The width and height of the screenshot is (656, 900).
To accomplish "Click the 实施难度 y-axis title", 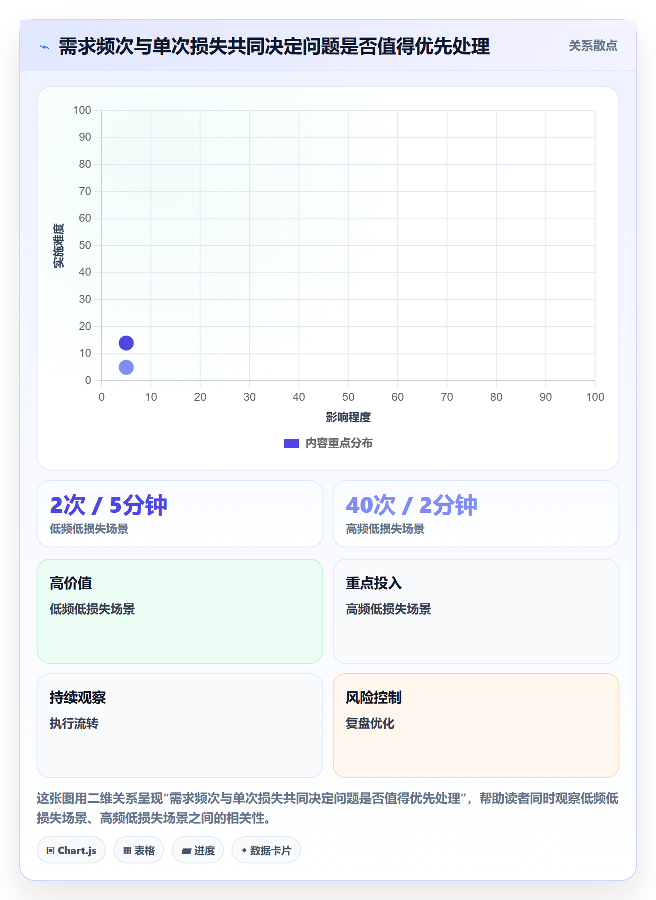I will pos(59,245).
